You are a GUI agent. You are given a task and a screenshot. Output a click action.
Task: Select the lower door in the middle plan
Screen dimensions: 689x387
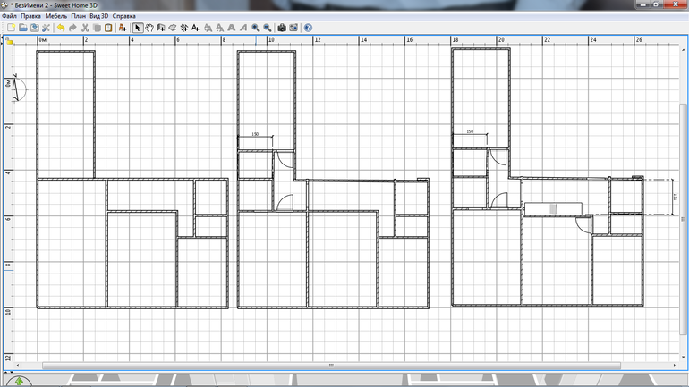pyautogui.click(x=285, y=204)
